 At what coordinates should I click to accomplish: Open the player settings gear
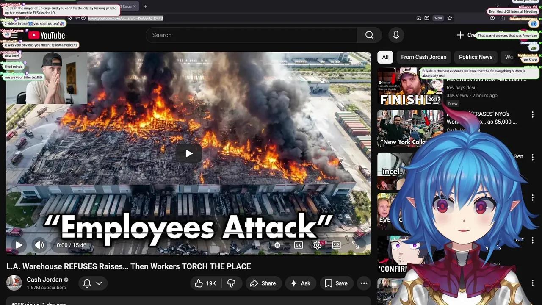(318, 245)
